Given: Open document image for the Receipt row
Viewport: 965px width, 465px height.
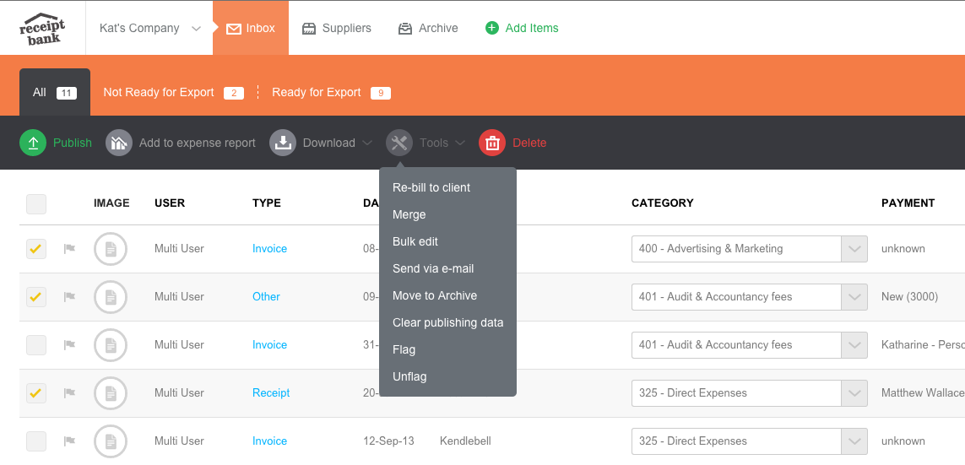Looking at the screenshot, I should (x=111, y=393).
